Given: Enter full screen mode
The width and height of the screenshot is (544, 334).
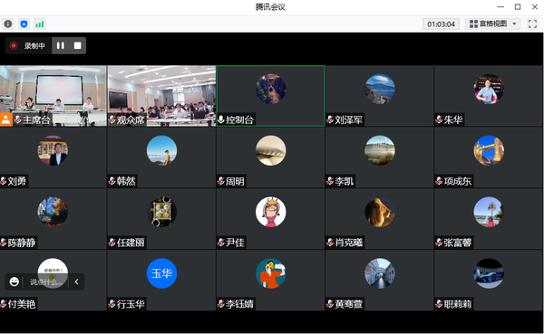Looking at the screenshot, I should click(532, 24).
